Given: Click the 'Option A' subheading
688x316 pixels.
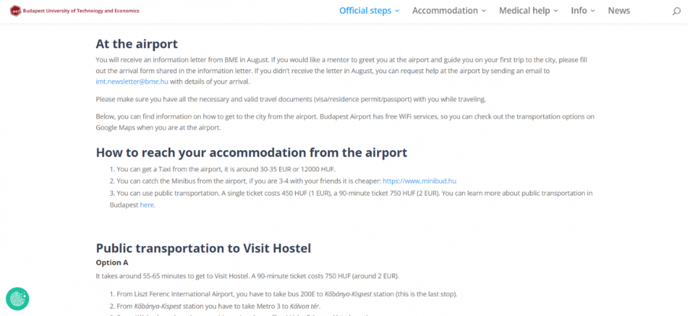Looking at the screenshot, I should point(112,263).
